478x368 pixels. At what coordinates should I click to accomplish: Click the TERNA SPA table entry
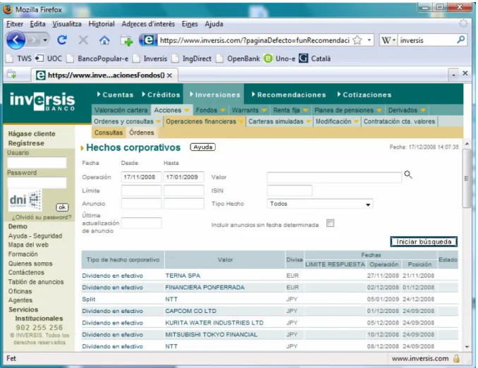pyautogui.click(x=183, y=276)
